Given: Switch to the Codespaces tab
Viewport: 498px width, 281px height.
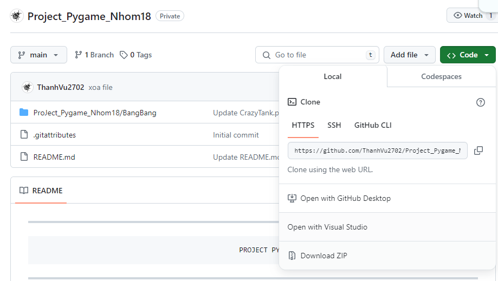Looking at the screenshot, I should click(x=441, y=76).
